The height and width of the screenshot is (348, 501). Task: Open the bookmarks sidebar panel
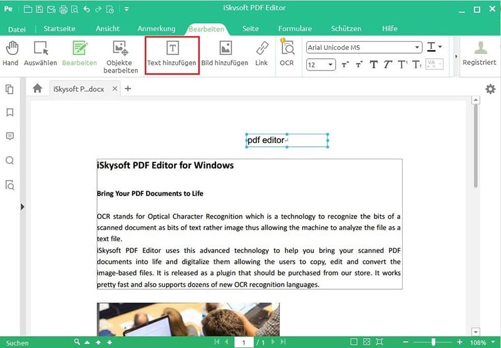point(10,112)
